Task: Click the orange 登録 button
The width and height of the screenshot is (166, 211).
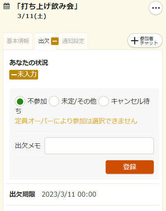Action: click(130, 167)
